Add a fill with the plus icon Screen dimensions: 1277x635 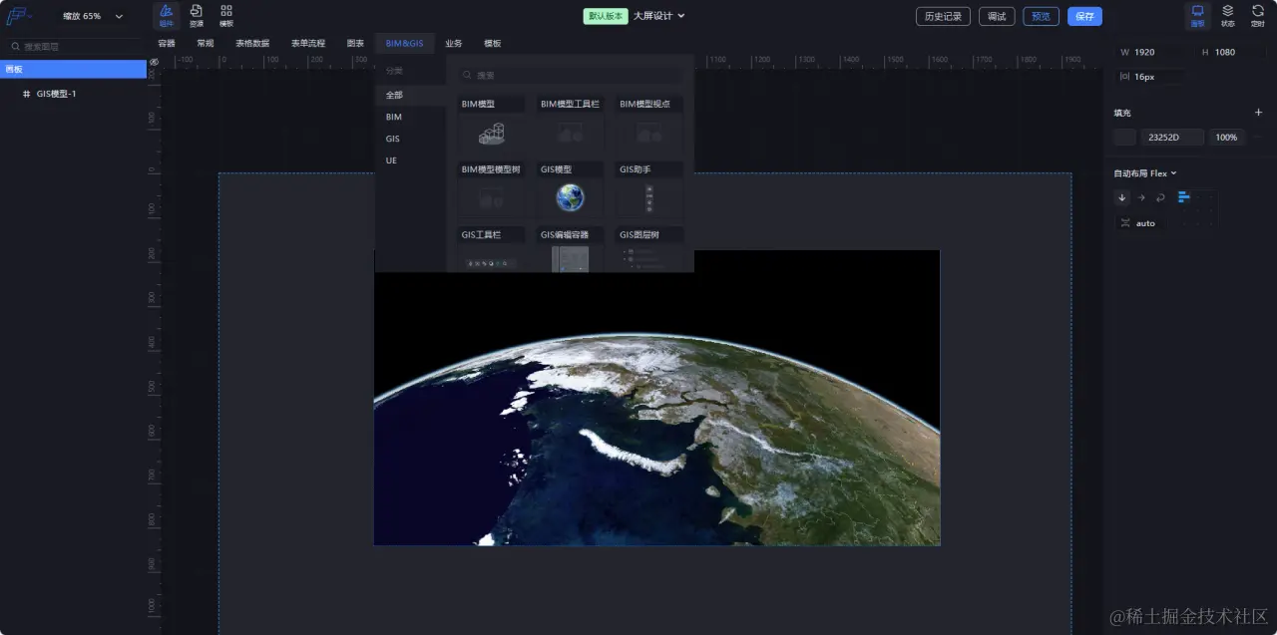point(1258,113)
